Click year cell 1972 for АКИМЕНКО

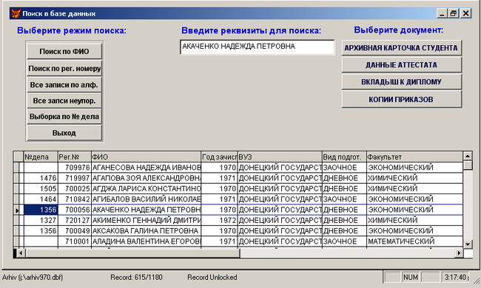click(219, 220)
